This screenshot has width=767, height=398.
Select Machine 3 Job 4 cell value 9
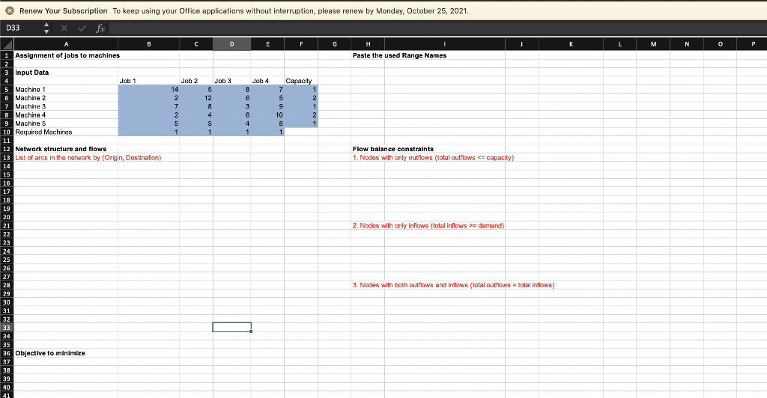pos(267,106)
